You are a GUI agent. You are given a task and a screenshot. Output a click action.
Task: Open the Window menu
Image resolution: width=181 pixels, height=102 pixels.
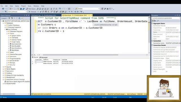[36, 6]
